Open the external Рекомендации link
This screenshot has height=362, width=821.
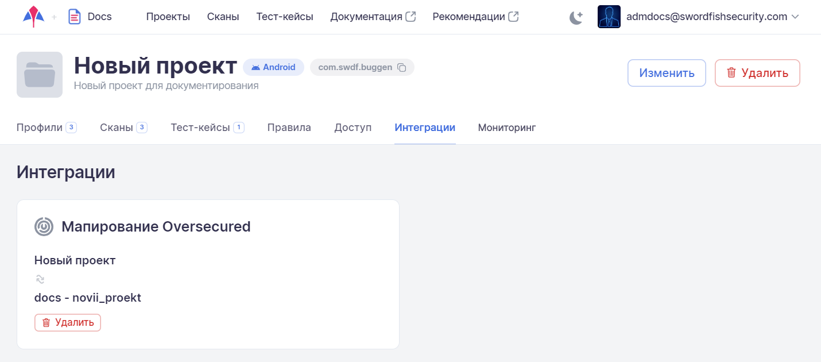[x=475, y=17]
